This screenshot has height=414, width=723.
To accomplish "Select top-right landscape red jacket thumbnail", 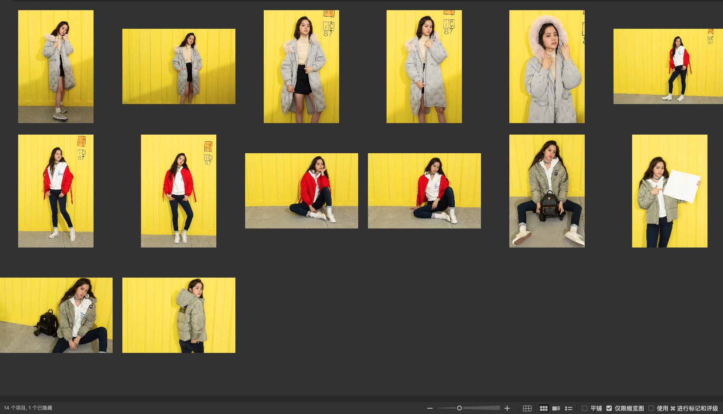I will click(x=668, y=66).
